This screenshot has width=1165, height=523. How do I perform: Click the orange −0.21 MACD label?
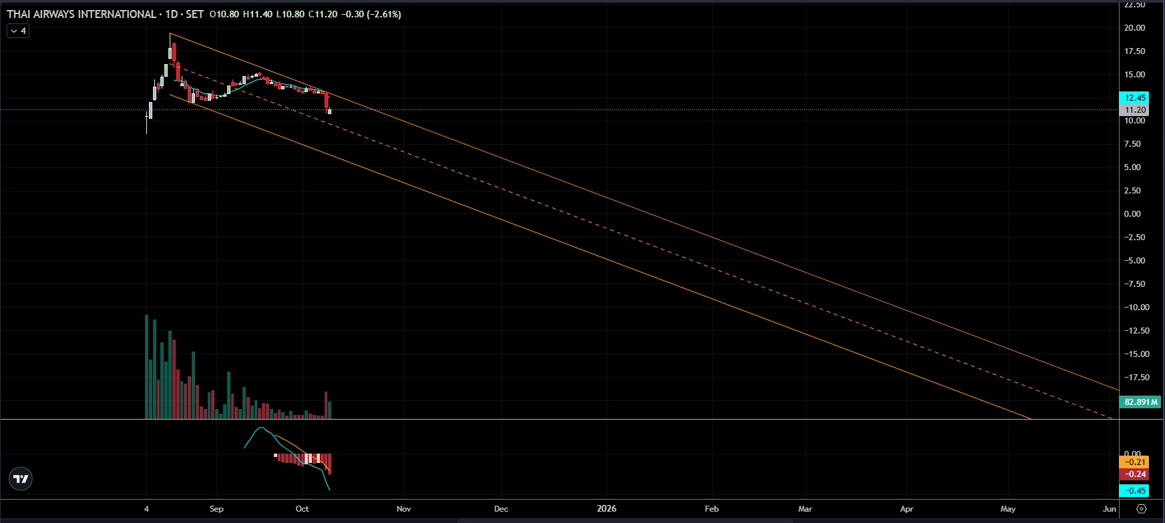(1135, 462)
